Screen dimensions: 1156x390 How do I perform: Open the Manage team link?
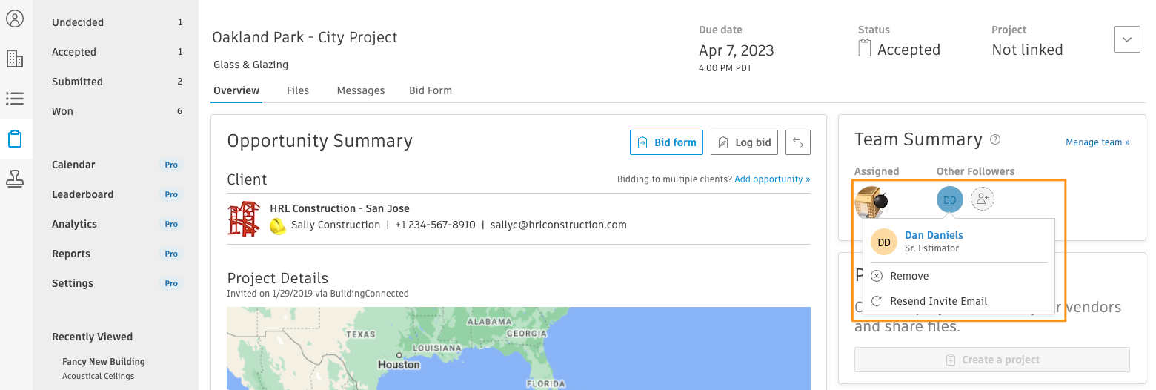[x=1097, y=142]
